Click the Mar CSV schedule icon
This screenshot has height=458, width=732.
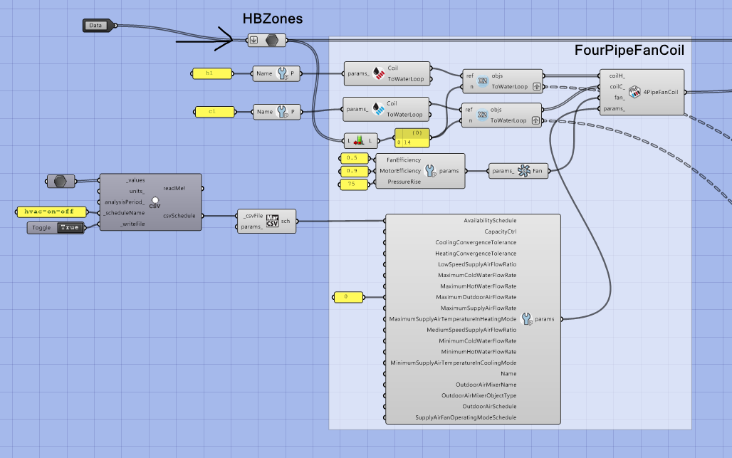pos(272,221)
